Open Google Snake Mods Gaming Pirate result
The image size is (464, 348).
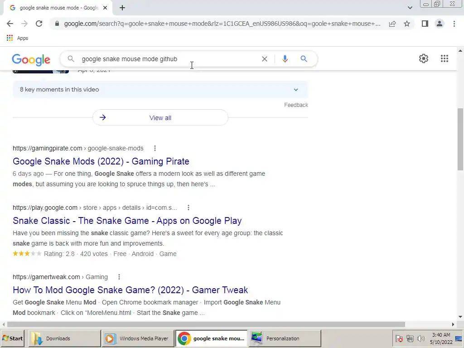101,161
